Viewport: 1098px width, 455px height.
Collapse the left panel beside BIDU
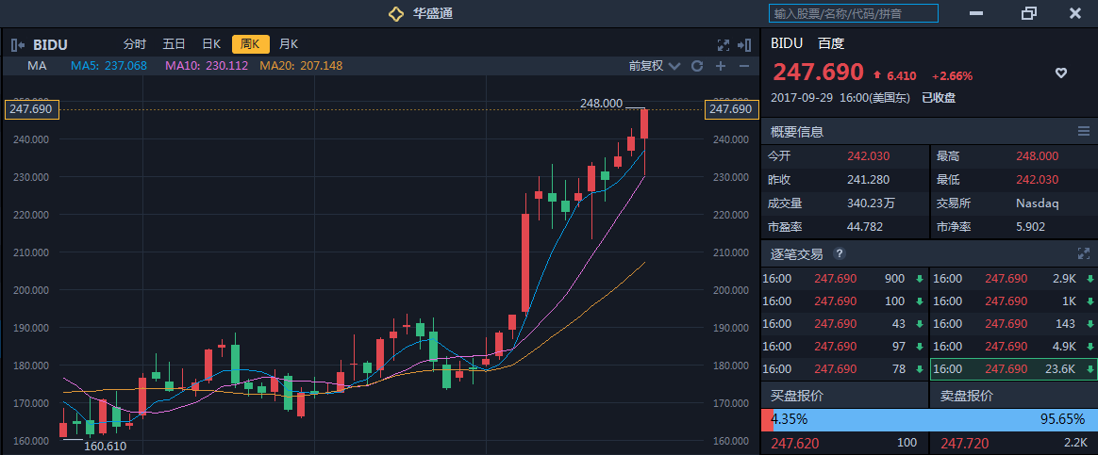tap(18, 44)
